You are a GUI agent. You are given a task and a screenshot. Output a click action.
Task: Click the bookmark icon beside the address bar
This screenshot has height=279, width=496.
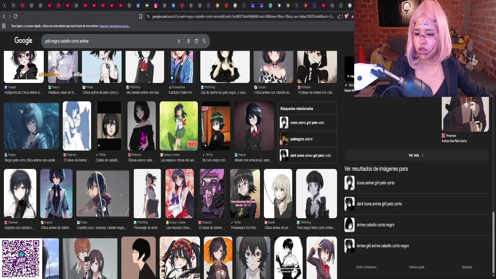(x=140, y=16)
